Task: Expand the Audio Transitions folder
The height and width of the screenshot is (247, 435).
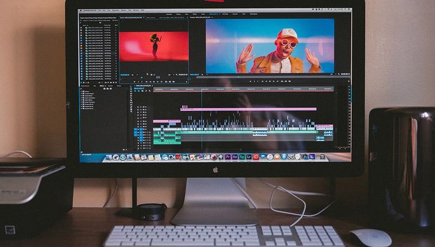Action: [81, 98]
